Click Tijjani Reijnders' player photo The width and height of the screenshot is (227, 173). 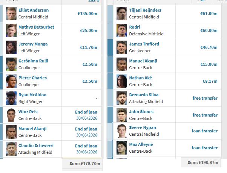(x=122, y=14)
